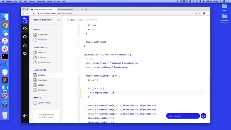Select the base.css stylesheet

pos(42,52)
